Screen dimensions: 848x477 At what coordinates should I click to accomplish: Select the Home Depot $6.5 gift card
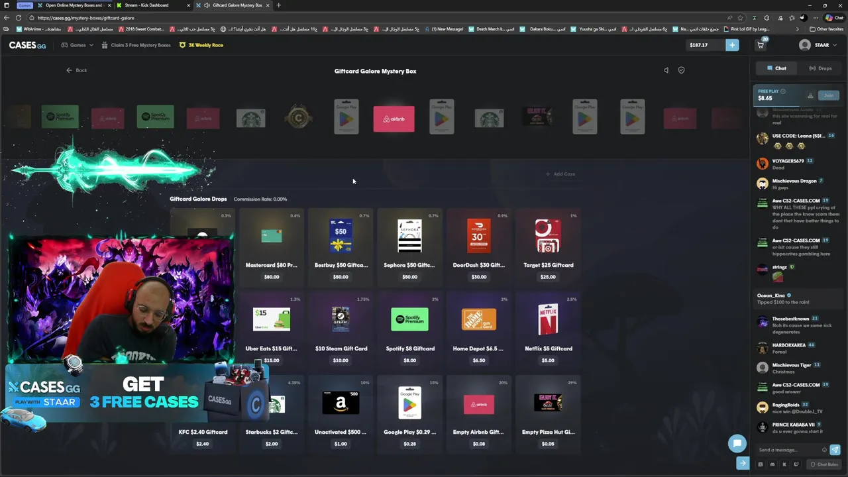pyautogui.click(x=478, y=331)
